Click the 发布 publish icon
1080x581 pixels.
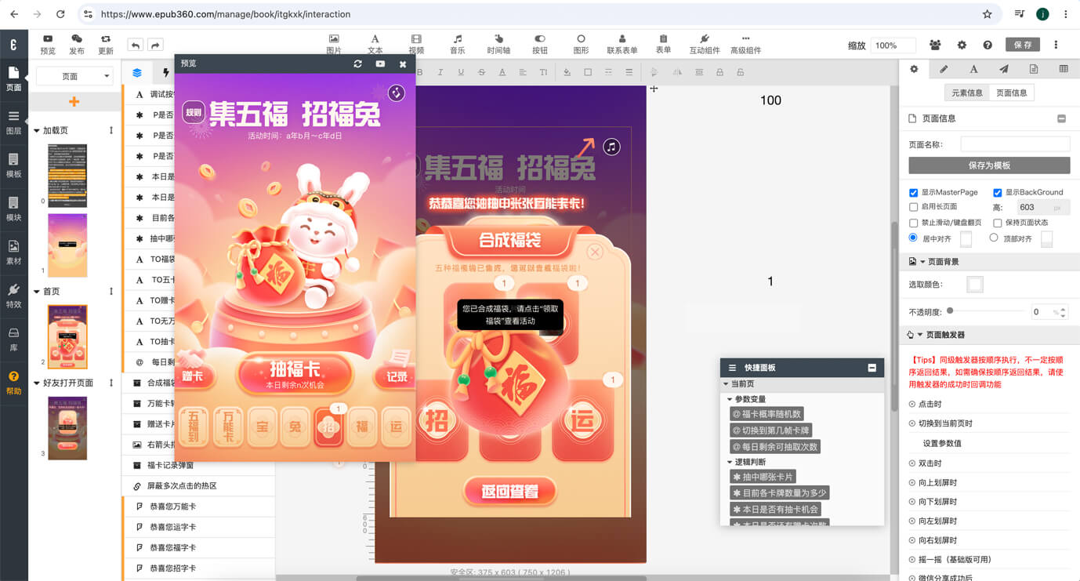pyautogui.click(x=77, y=44)
